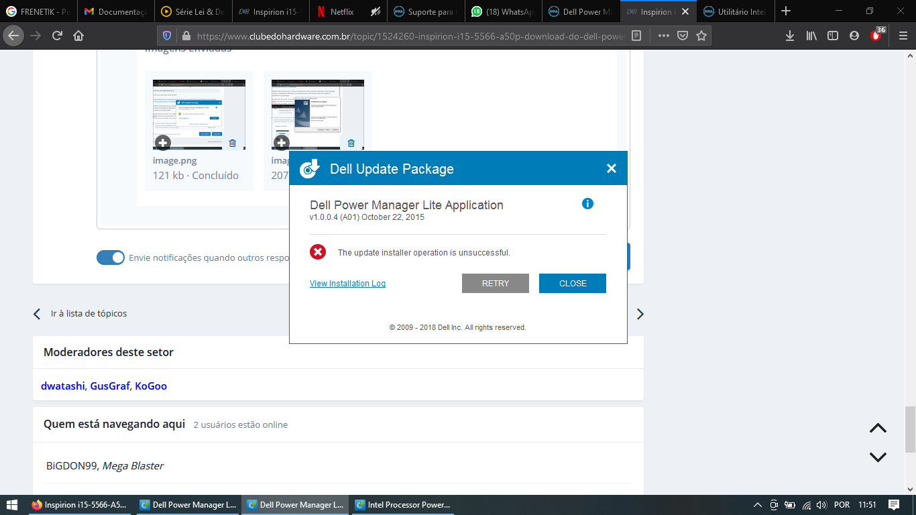Image resolution: width=916 pixels, height=515 pixels.
Task: Delete the image.png attachment
Action: (x=232, y=143)
